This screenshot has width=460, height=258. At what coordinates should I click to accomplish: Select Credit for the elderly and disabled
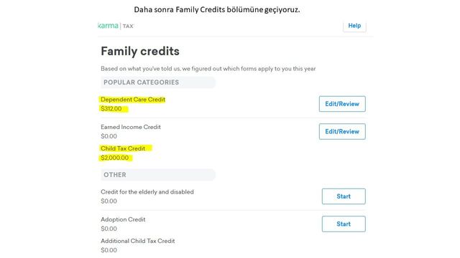pyautogui.click(x=147, y=192)
